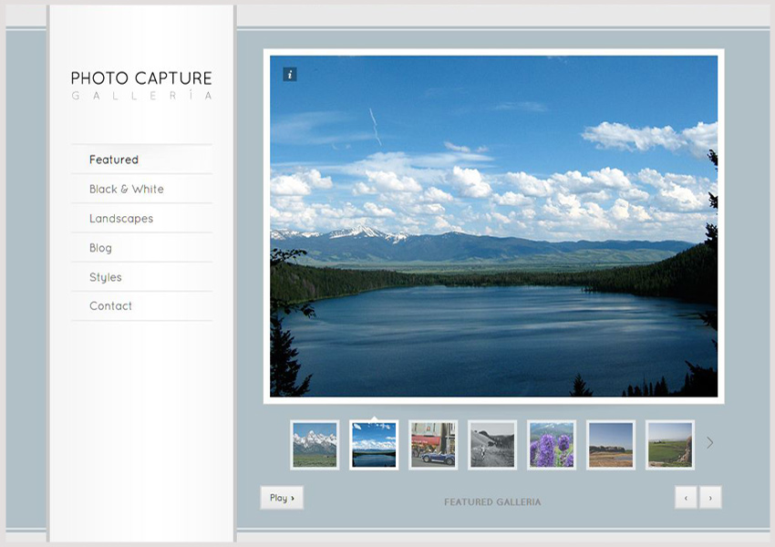Screen dimensions: 775x547
Task: Go to previous image arrow button
Action: [x=686, y=498]
